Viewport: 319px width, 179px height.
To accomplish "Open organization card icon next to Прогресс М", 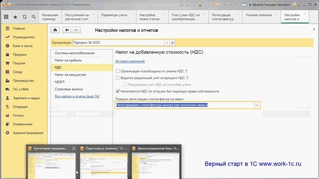I will coord(172,43).
